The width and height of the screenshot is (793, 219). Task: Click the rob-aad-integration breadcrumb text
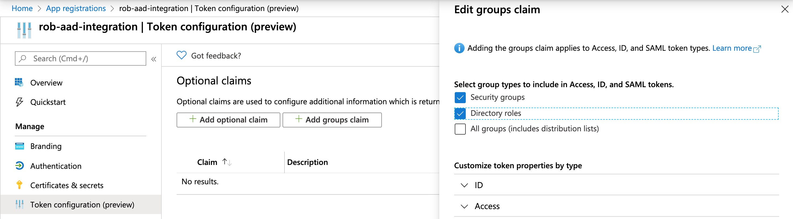click(x=209, y=8)
